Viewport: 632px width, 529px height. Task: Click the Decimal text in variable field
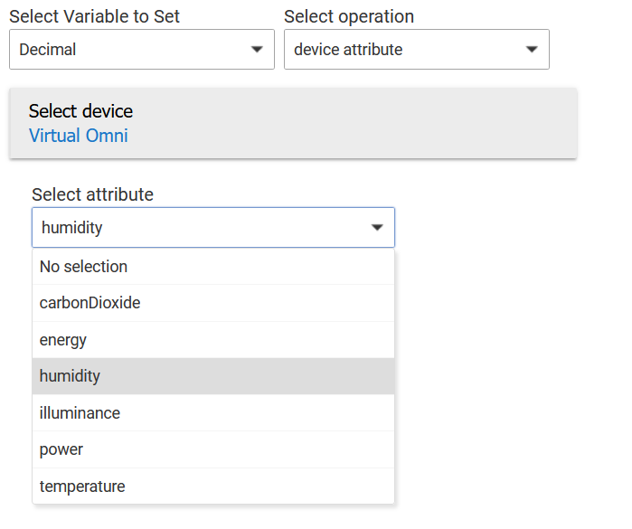pos(47,50)
